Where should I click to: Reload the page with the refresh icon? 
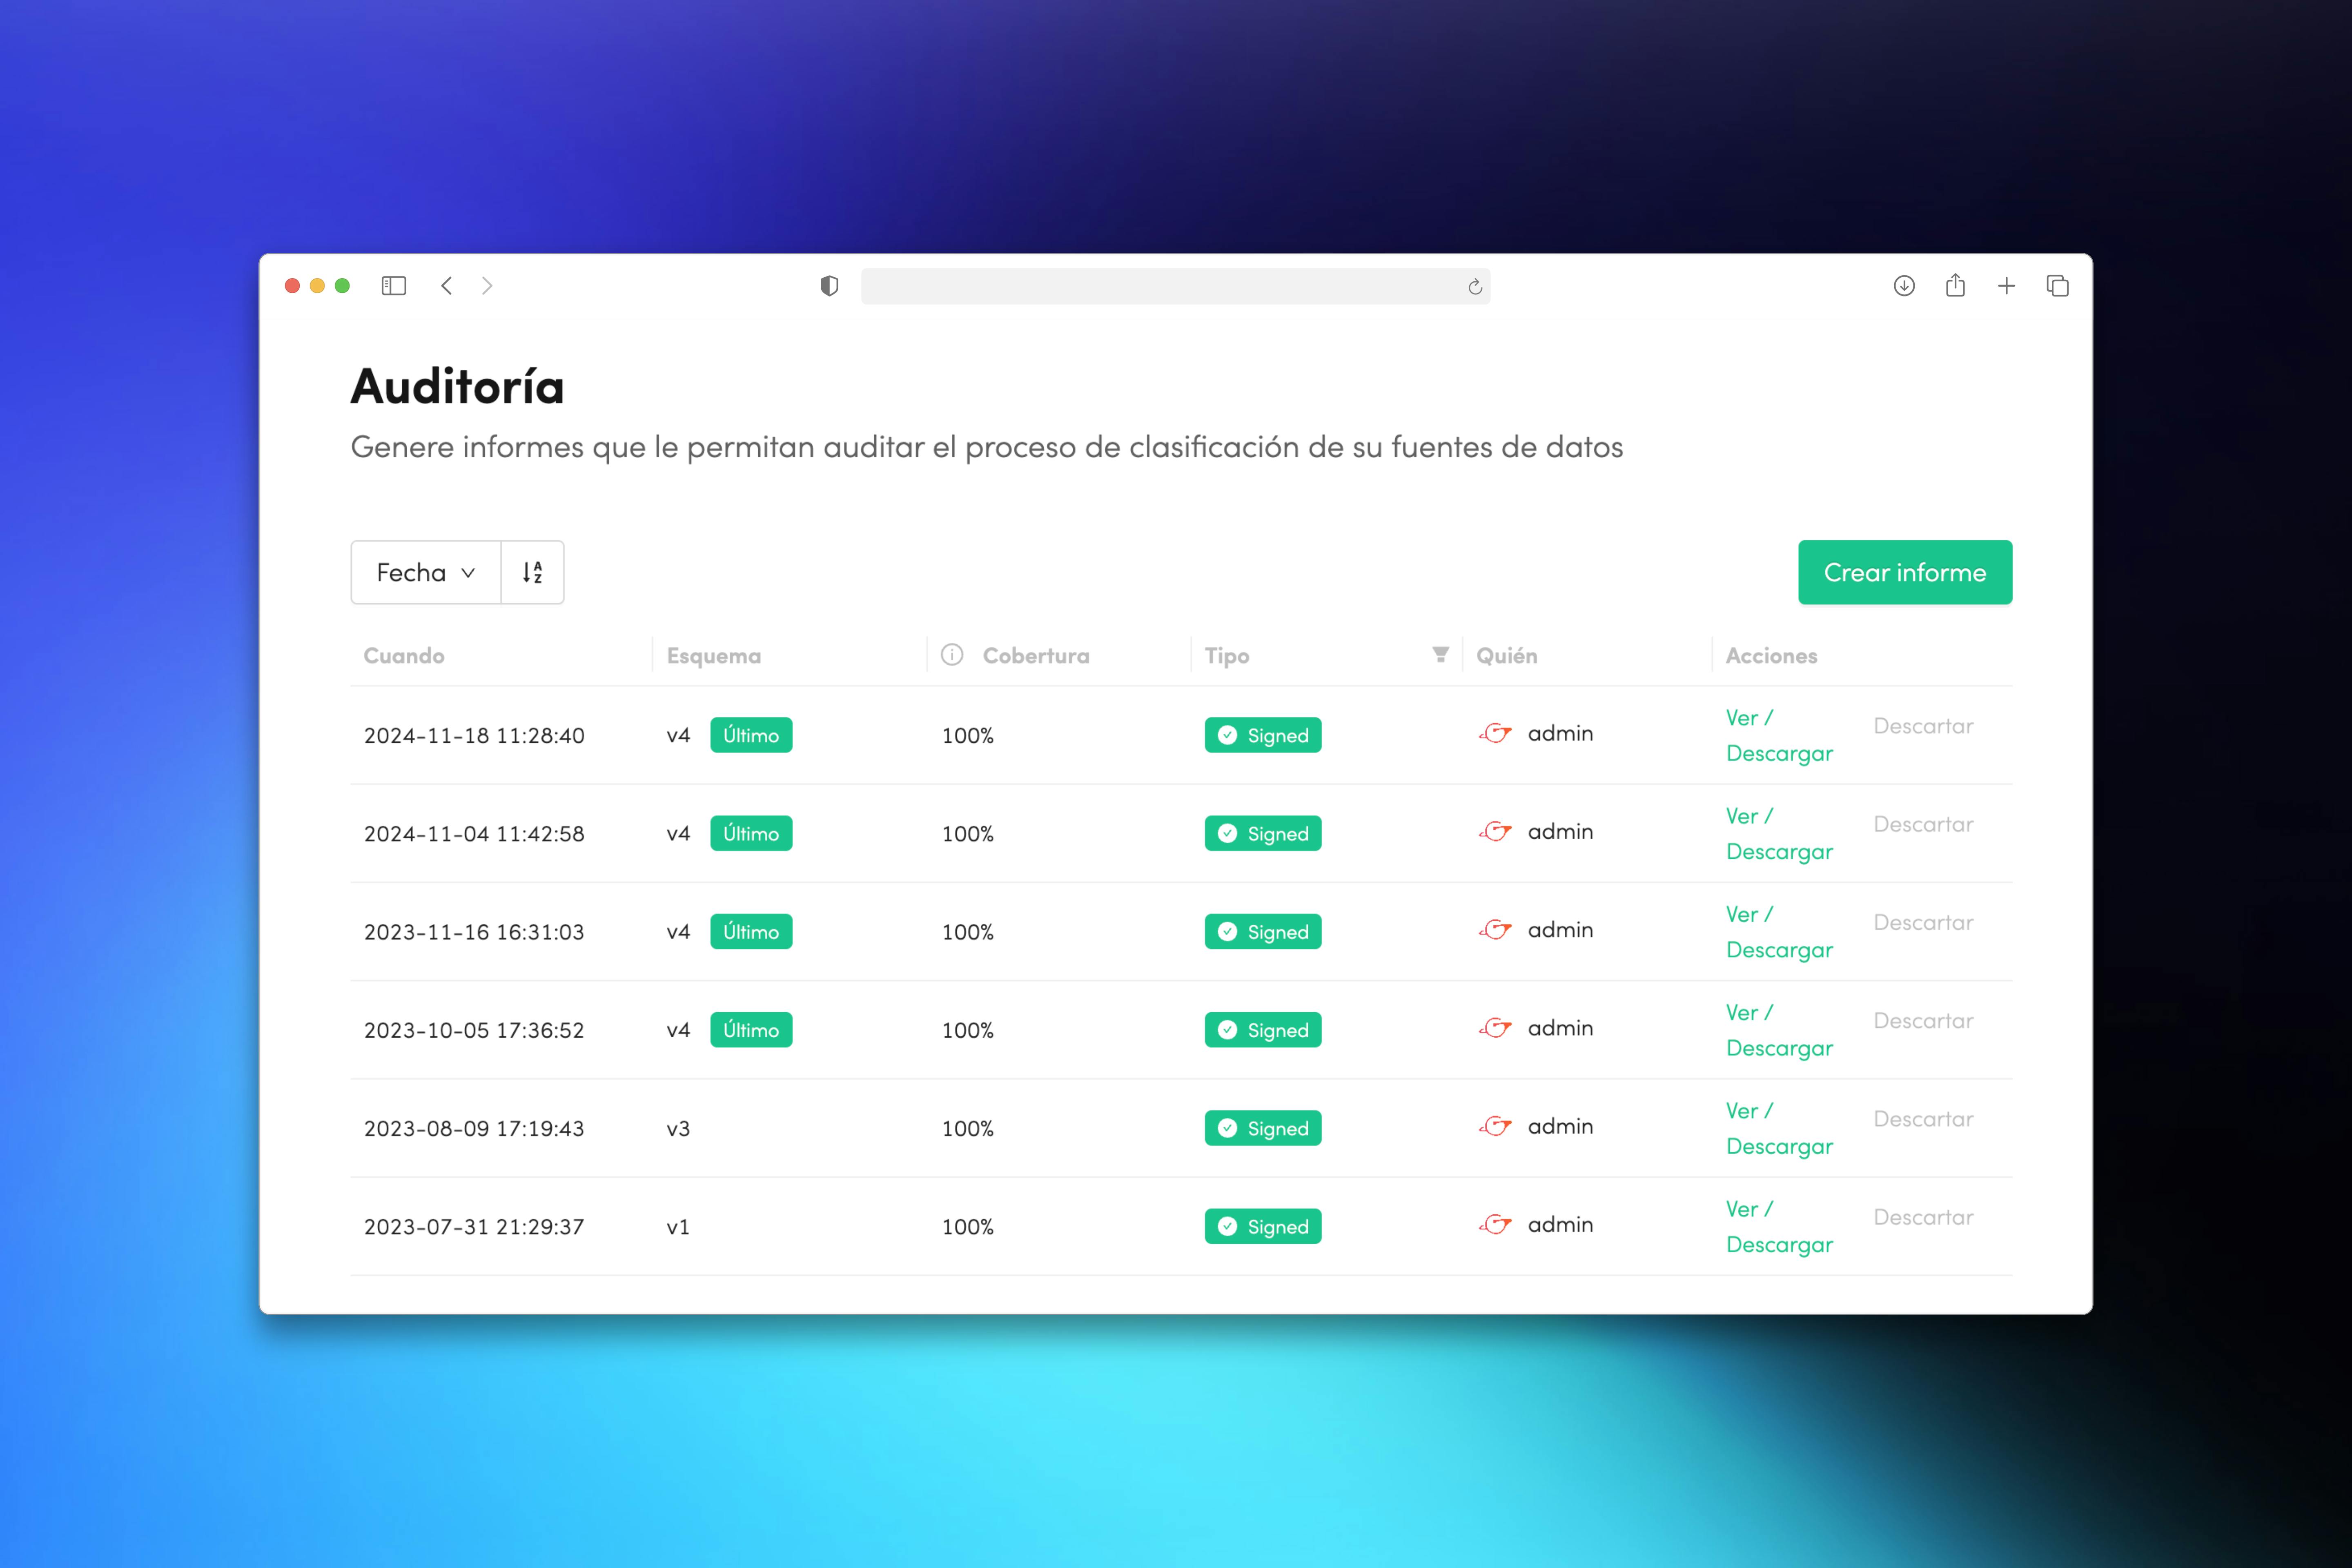click(1474, 287)
